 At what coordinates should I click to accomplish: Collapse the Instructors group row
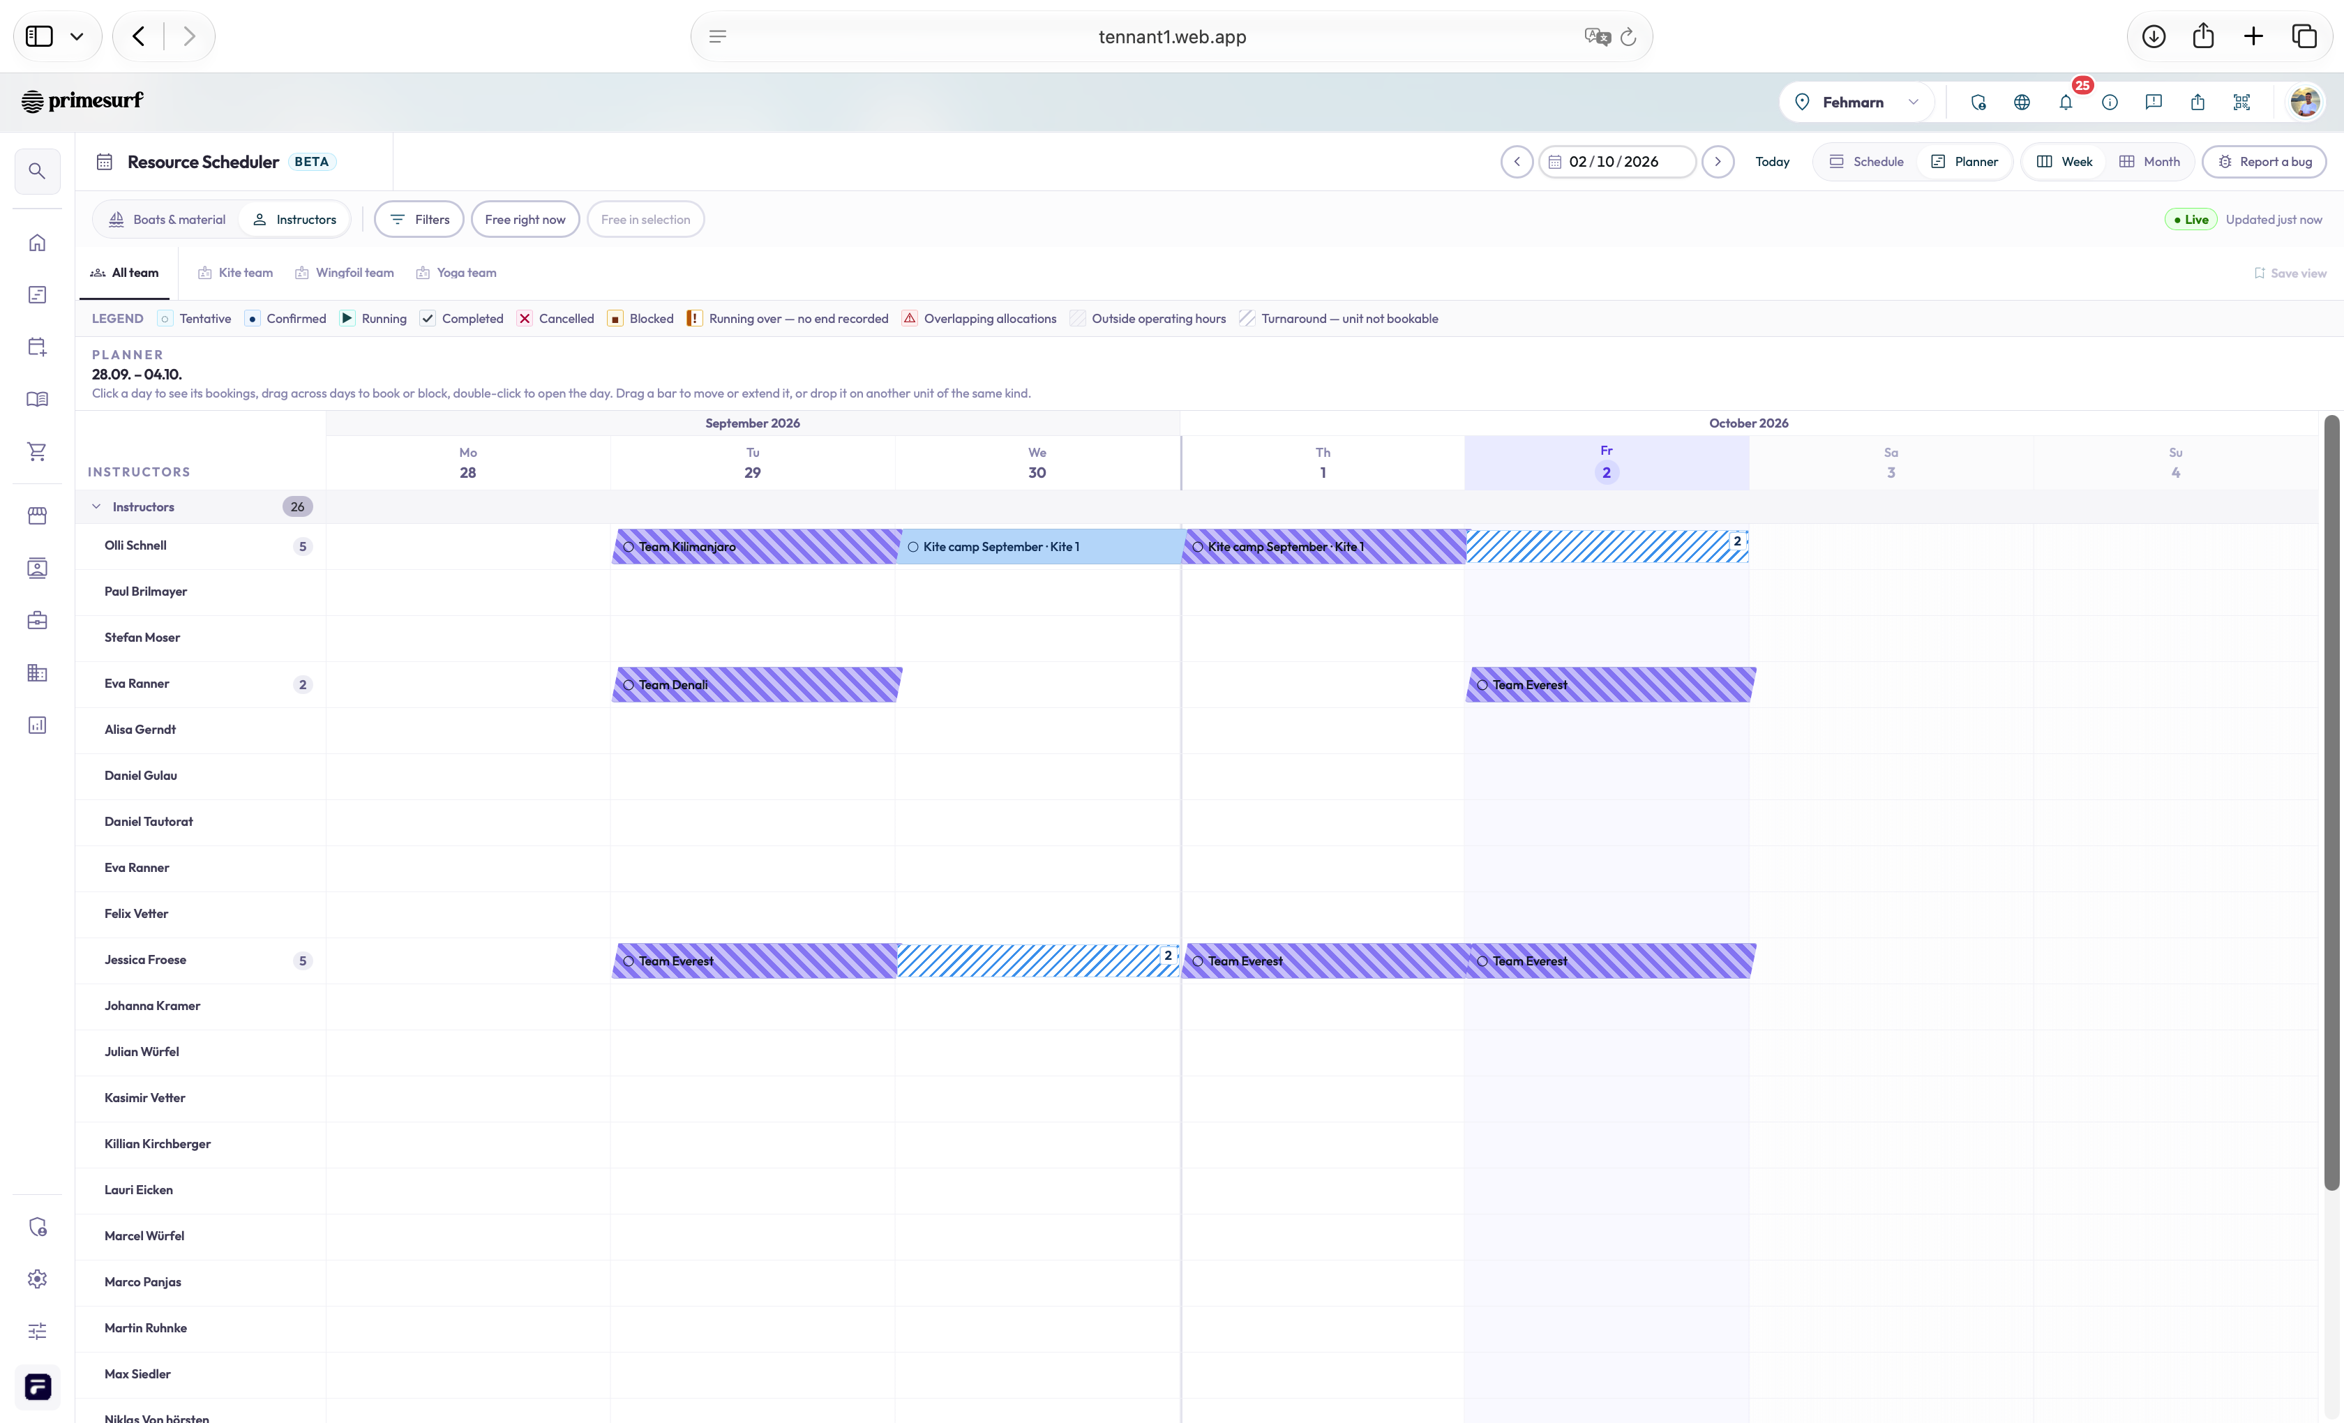coord(96,507)
